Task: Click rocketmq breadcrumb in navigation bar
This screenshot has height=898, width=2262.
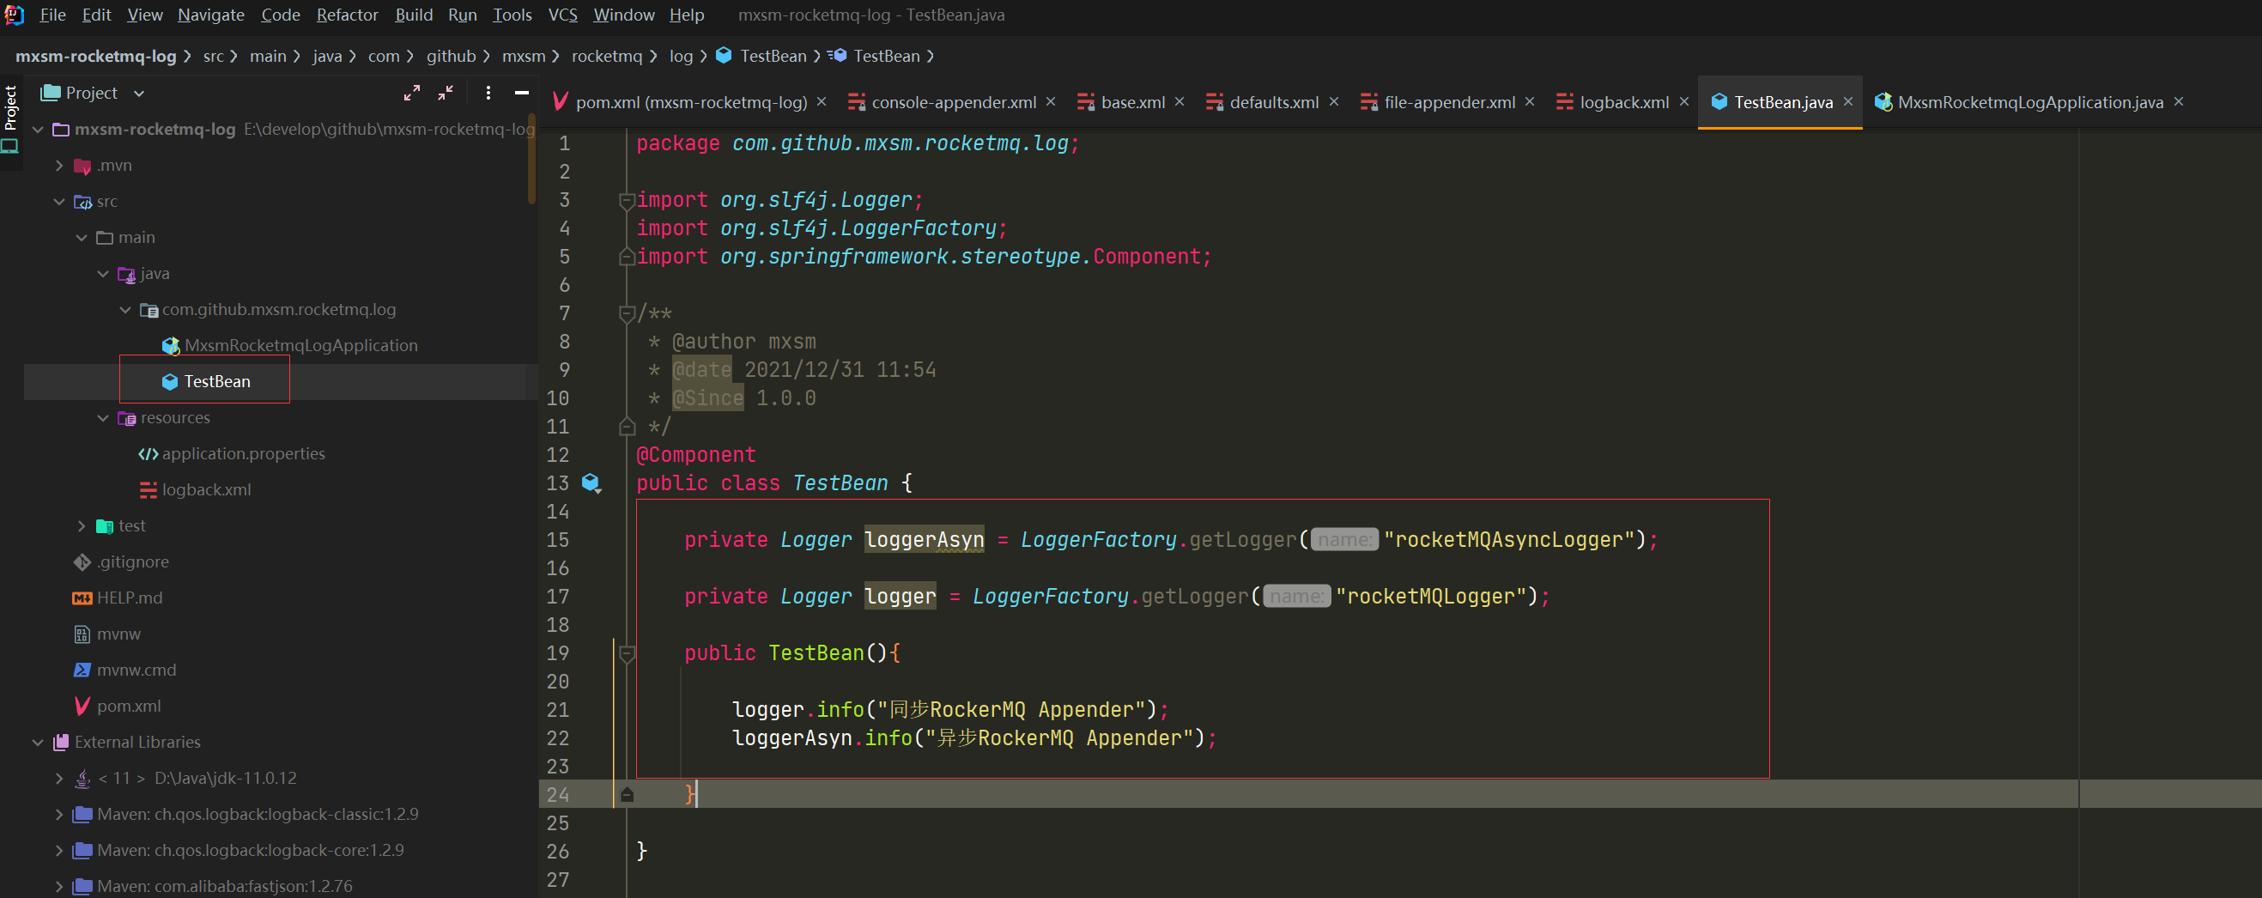Action: [607, 55]
